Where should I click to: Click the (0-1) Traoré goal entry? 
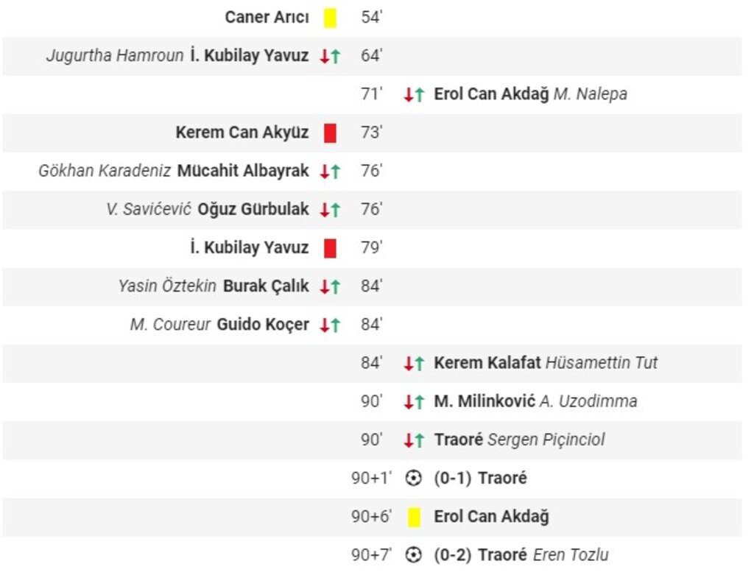(480, 479)
